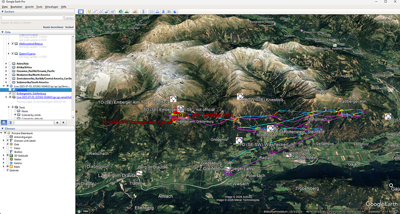This screenshot has height=214, width=400.
Task: Enable the Wetter layer checkbox
Action: pyautogui.click(x=7, y=159)
